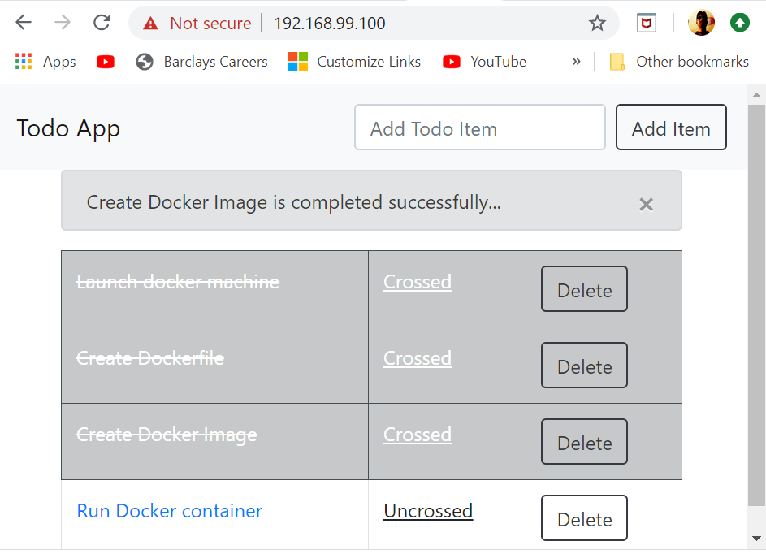Click the Run Docker container link

point(169,511)
